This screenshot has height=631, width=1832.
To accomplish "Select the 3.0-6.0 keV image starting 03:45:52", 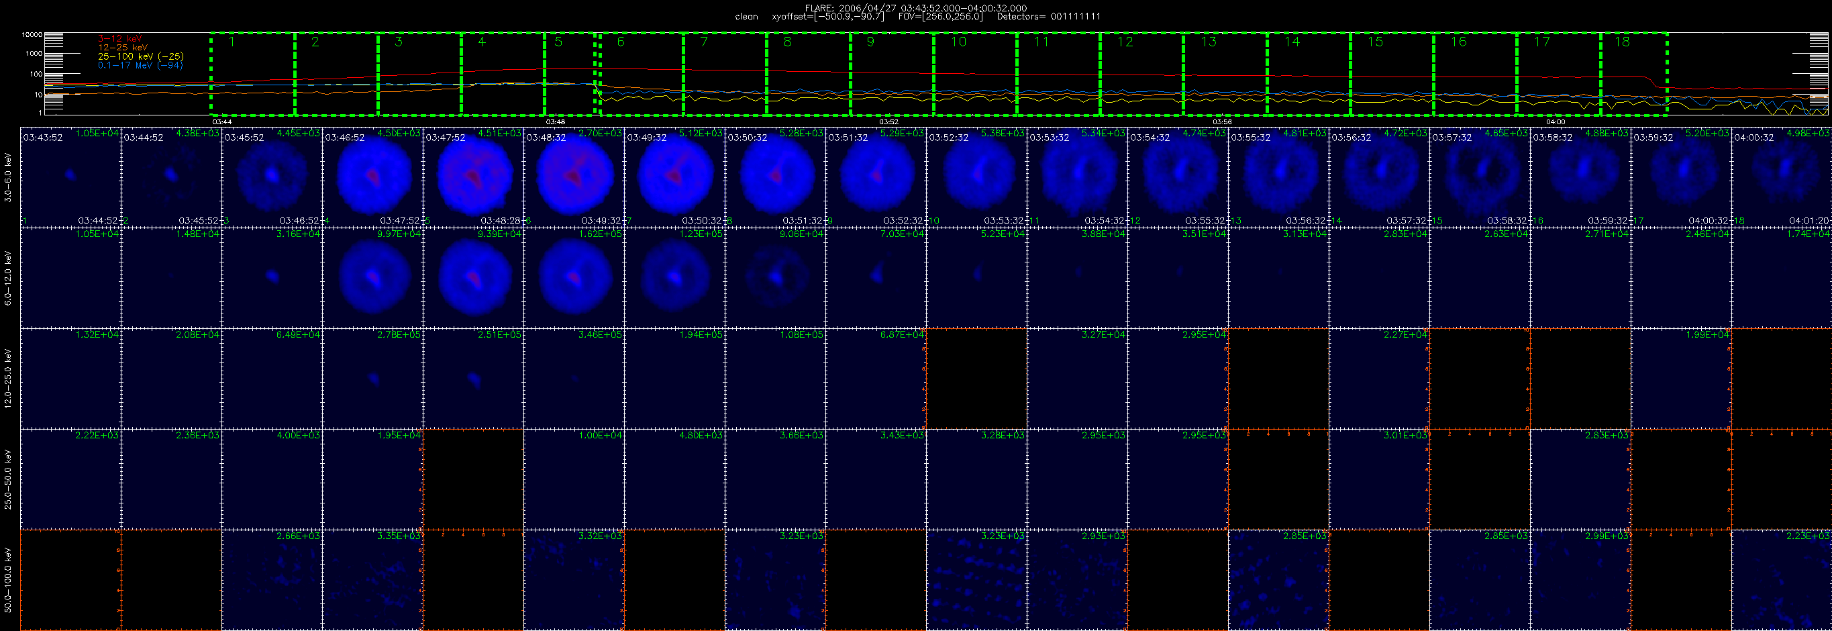I will (x=272, y=177).
